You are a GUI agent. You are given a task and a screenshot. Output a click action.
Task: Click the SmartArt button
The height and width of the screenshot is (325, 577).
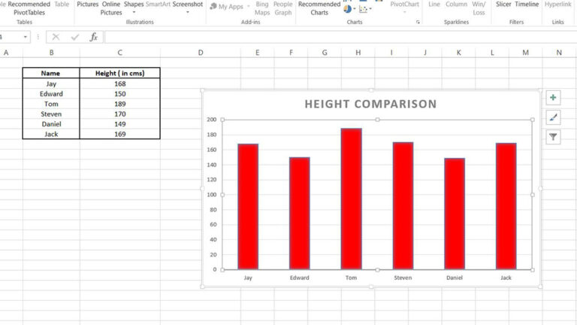tap(158, 5)
